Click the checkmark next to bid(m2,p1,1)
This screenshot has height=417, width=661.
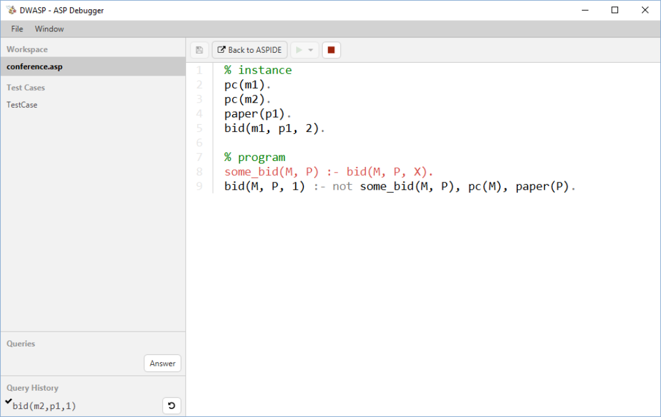(9, 402)
